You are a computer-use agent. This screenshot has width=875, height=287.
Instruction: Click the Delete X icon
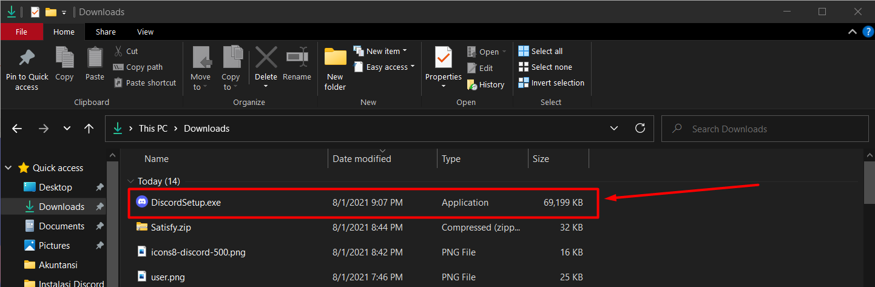click(266, 58)
